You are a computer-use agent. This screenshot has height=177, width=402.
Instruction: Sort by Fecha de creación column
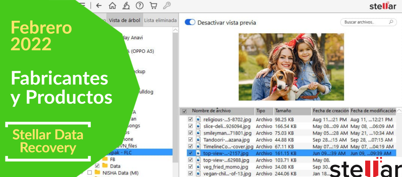[330, 111]
